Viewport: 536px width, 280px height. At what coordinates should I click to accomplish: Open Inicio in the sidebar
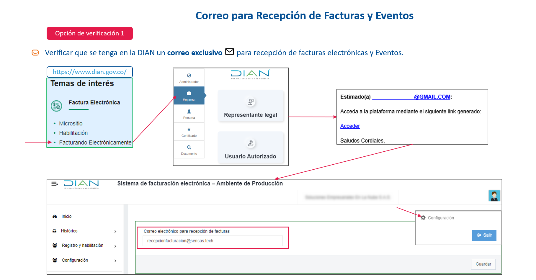(66, 217)
